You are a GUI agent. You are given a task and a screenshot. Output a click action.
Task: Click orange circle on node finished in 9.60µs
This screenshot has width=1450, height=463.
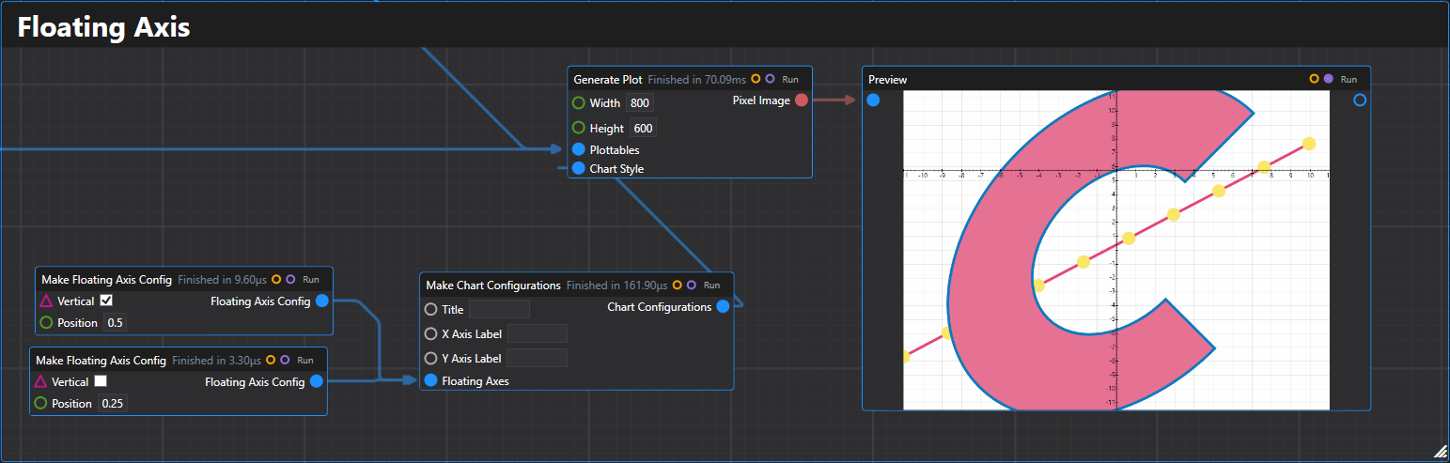point(276,279)
